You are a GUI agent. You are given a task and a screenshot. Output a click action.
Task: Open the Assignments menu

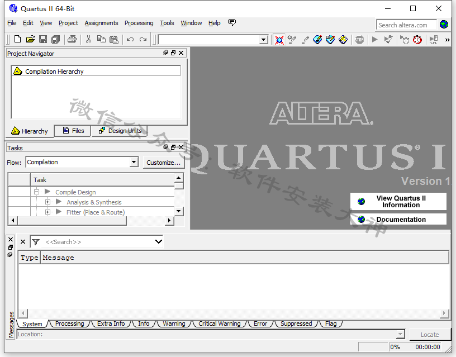click(101, 23)
